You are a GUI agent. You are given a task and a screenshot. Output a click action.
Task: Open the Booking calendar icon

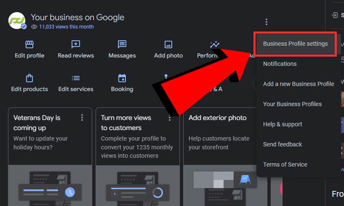coord(122,78)
